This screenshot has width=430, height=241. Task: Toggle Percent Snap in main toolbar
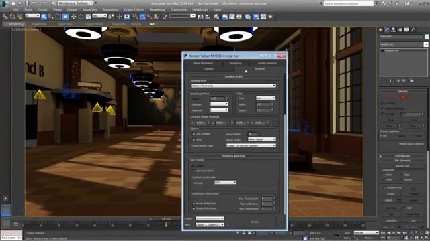tap(149, 17)
